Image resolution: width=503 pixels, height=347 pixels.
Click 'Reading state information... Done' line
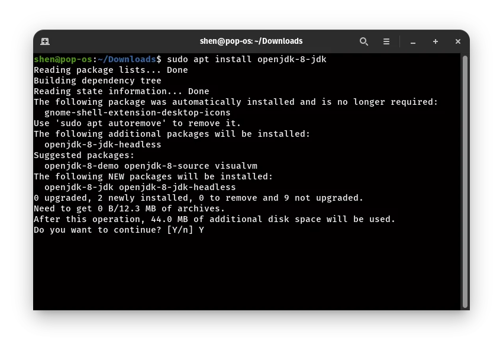coord(121,91)
